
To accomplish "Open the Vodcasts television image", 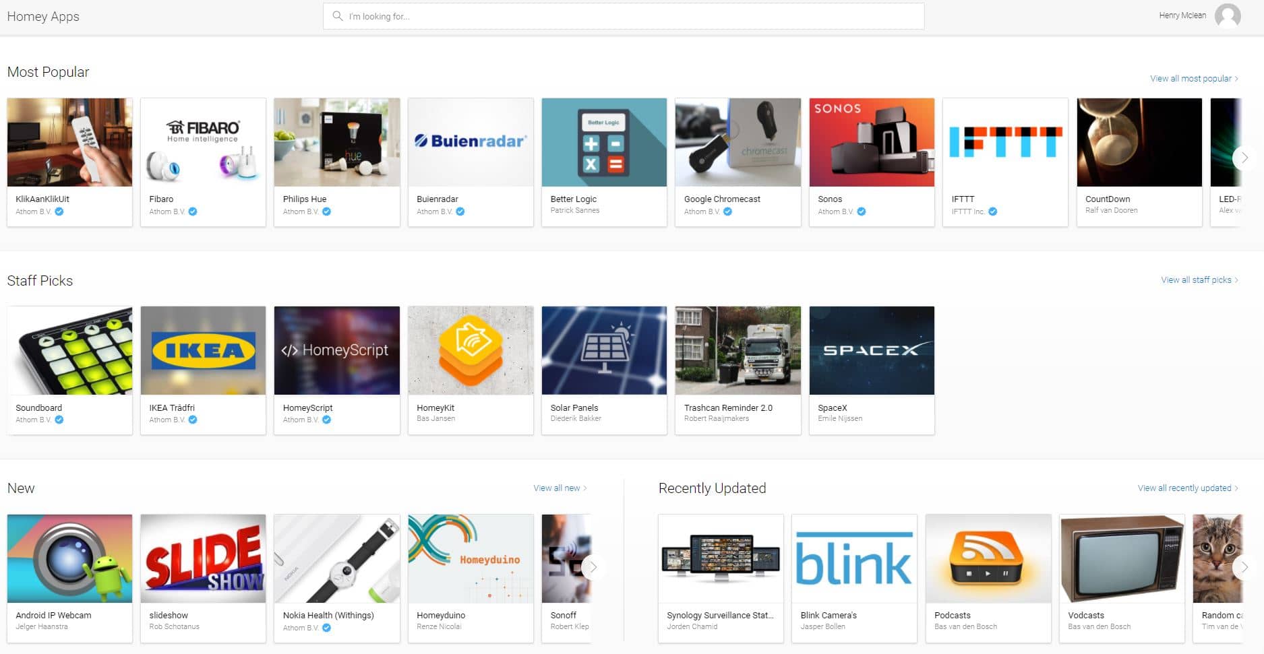I will tap(1122, 558).
